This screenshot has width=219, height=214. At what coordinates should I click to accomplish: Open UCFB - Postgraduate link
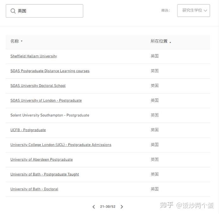tap(28, 130)
